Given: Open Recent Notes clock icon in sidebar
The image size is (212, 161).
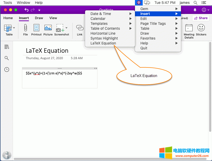Looking at the screenshot, I should pyautogui.click(x=7, y=70).
